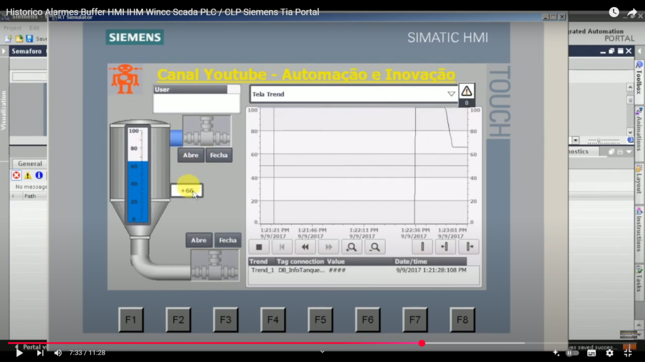Collapse the right task card pane arrow
Image resolution: width=645 pixels, height=362 pixels.
pos(639,52)
